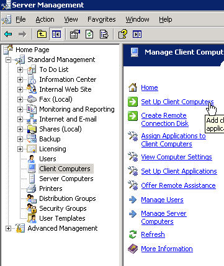Click the house icon next to Home
The width and height of the screenshot is (224, 266).
(133, 87)
